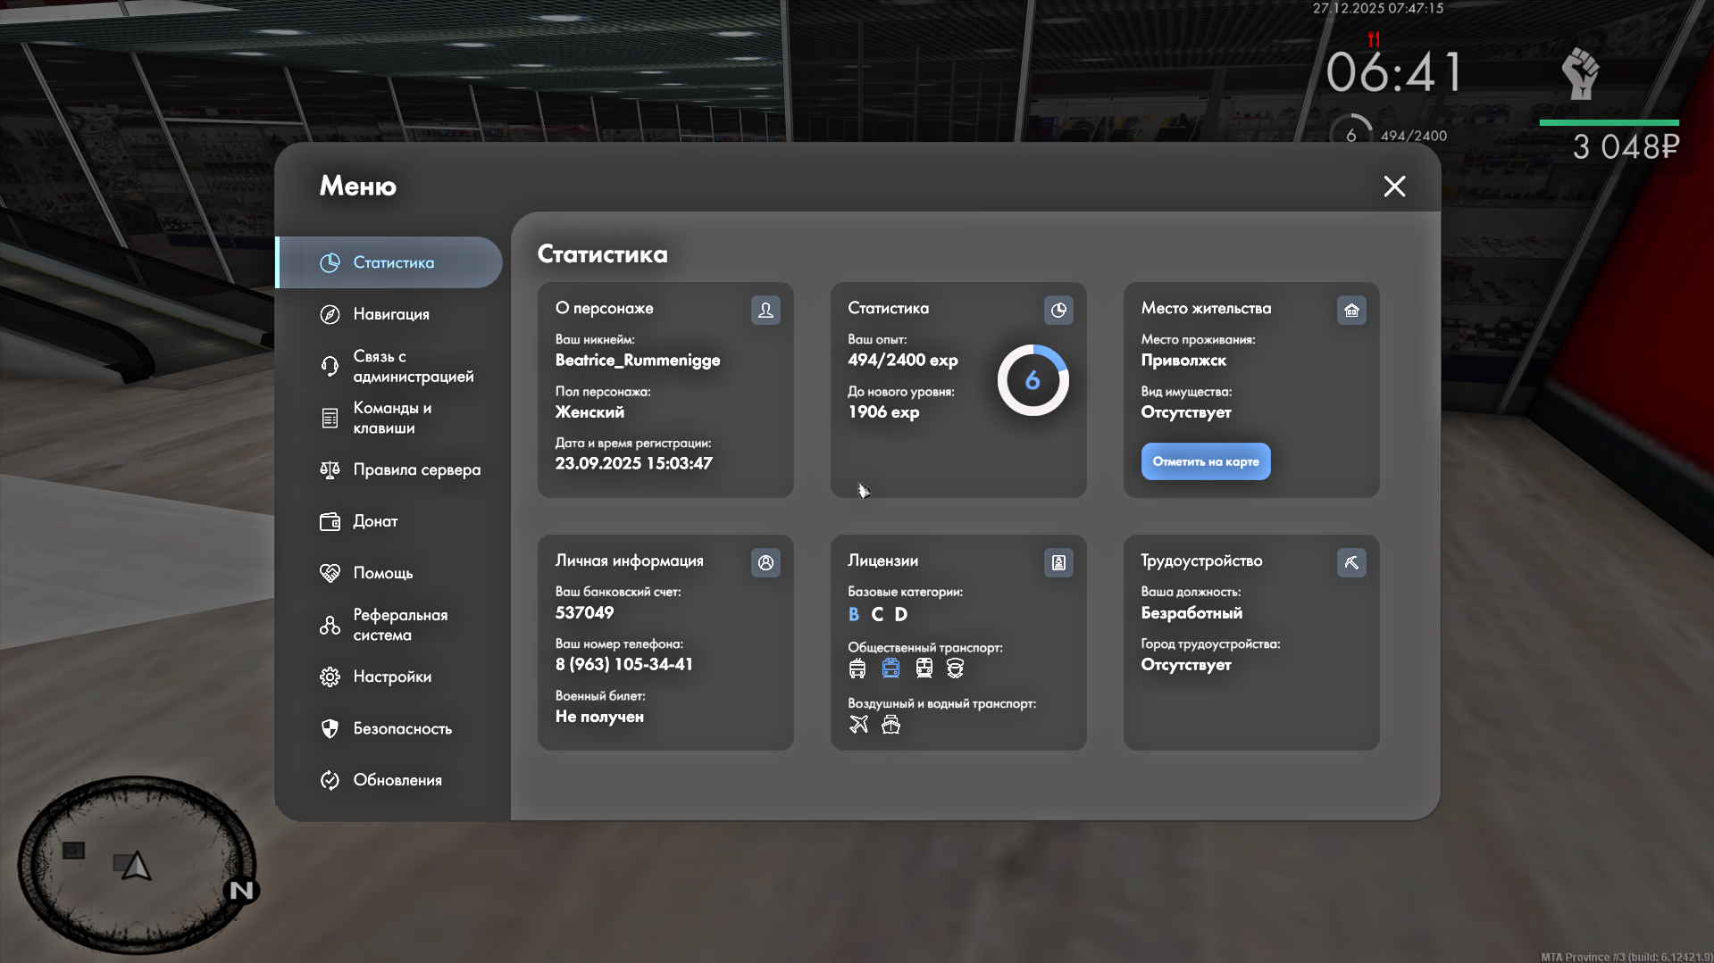Screen dimensions: 1714x963
Task: Click the level 6 circular progress ring
Action: click(1033, 380)
